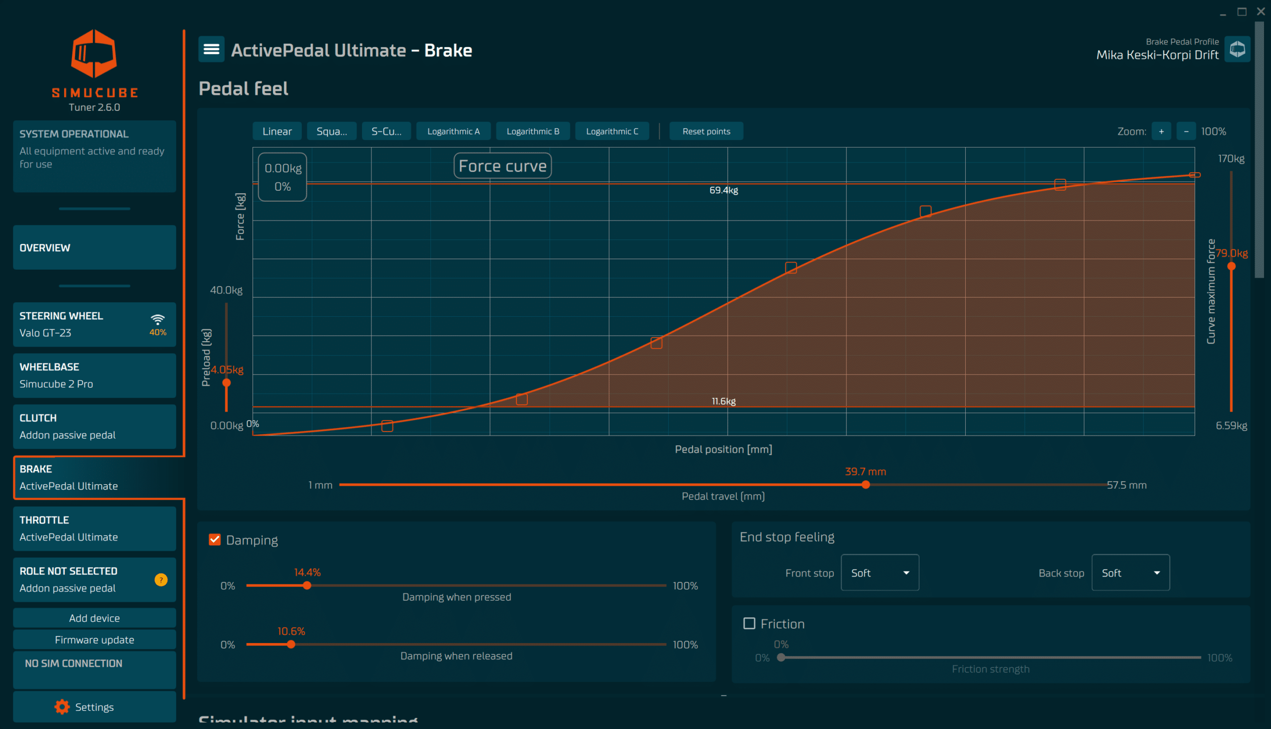1271x729 pixels.
Task: Click the Pedal travel slider handle
Action: (x=865, y=485)
